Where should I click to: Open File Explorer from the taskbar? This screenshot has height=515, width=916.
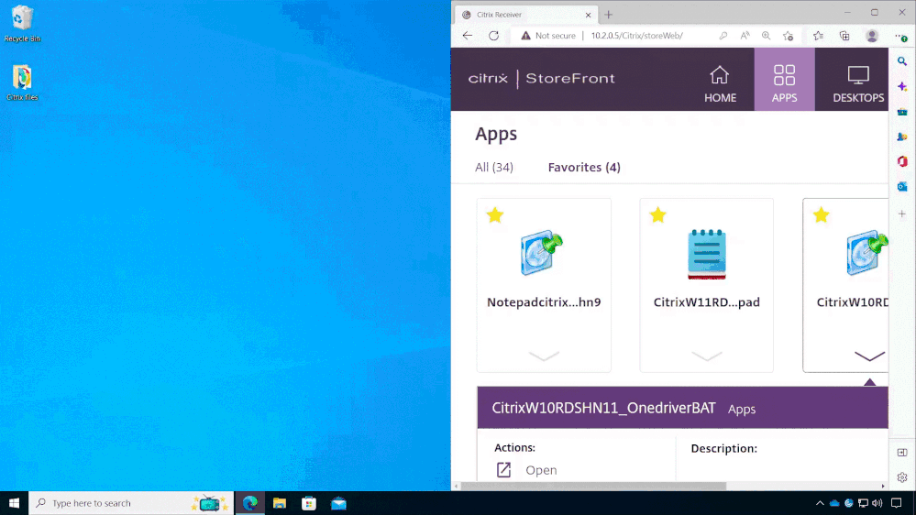[280, 503]
